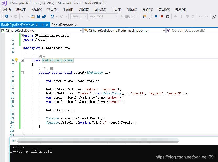Click the toolbar overflow options arrow

(149, 18)
